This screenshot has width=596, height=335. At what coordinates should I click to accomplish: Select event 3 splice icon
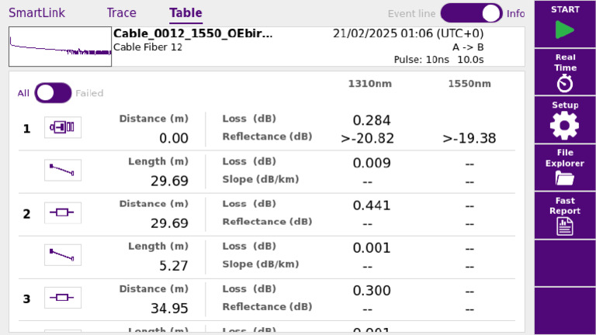[63, 298]
